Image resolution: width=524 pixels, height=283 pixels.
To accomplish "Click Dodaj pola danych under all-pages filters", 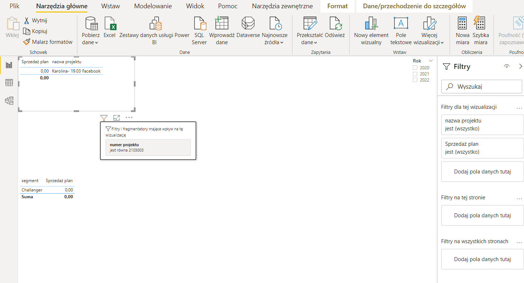I will click(x=482, y=259).
